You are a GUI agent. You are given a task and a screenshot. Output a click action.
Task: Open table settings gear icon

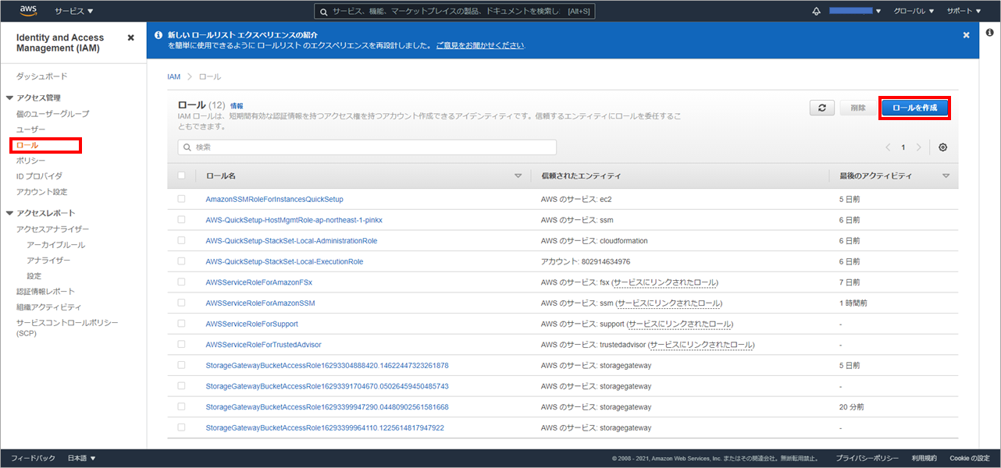(943, 147)
